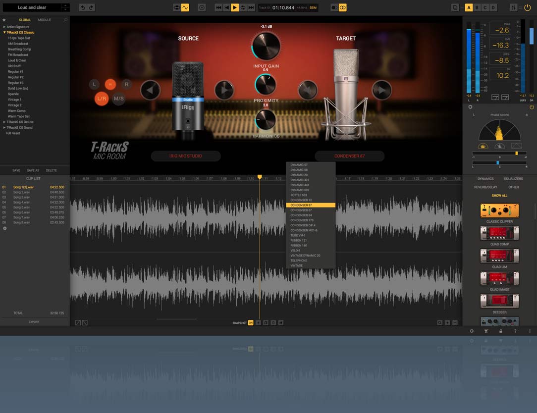Select the zoom magnifier icon below the waveform
The height and width of the screenshot is (413, 537).
coord(440,322)
